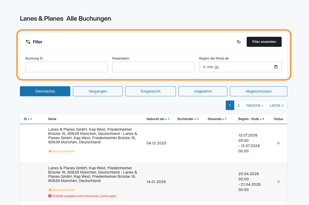The height and width of the screenshot is (205, 309).
Task: Sort by Beginn - Ende column arrows
Action: [262, 119]
